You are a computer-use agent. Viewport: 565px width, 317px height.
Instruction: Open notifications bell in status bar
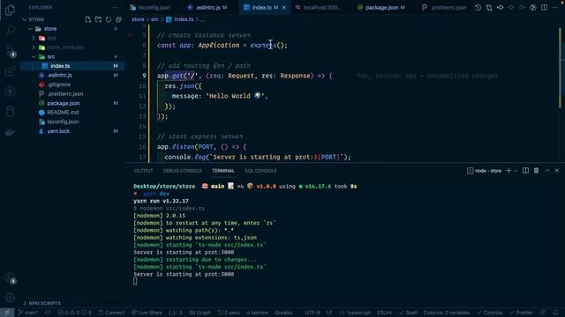[x=555, y=313]
